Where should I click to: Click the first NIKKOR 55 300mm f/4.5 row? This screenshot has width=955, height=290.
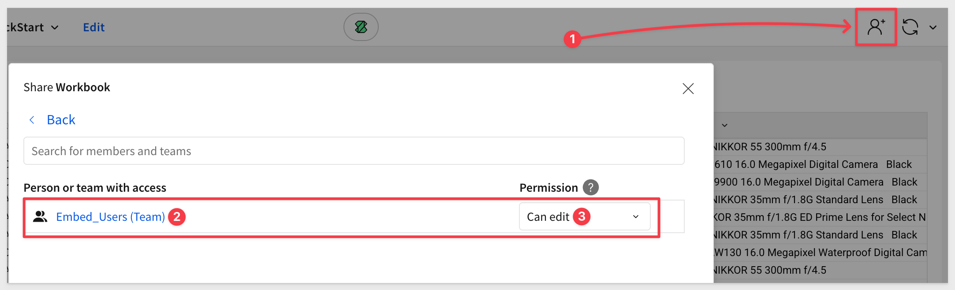821,147
